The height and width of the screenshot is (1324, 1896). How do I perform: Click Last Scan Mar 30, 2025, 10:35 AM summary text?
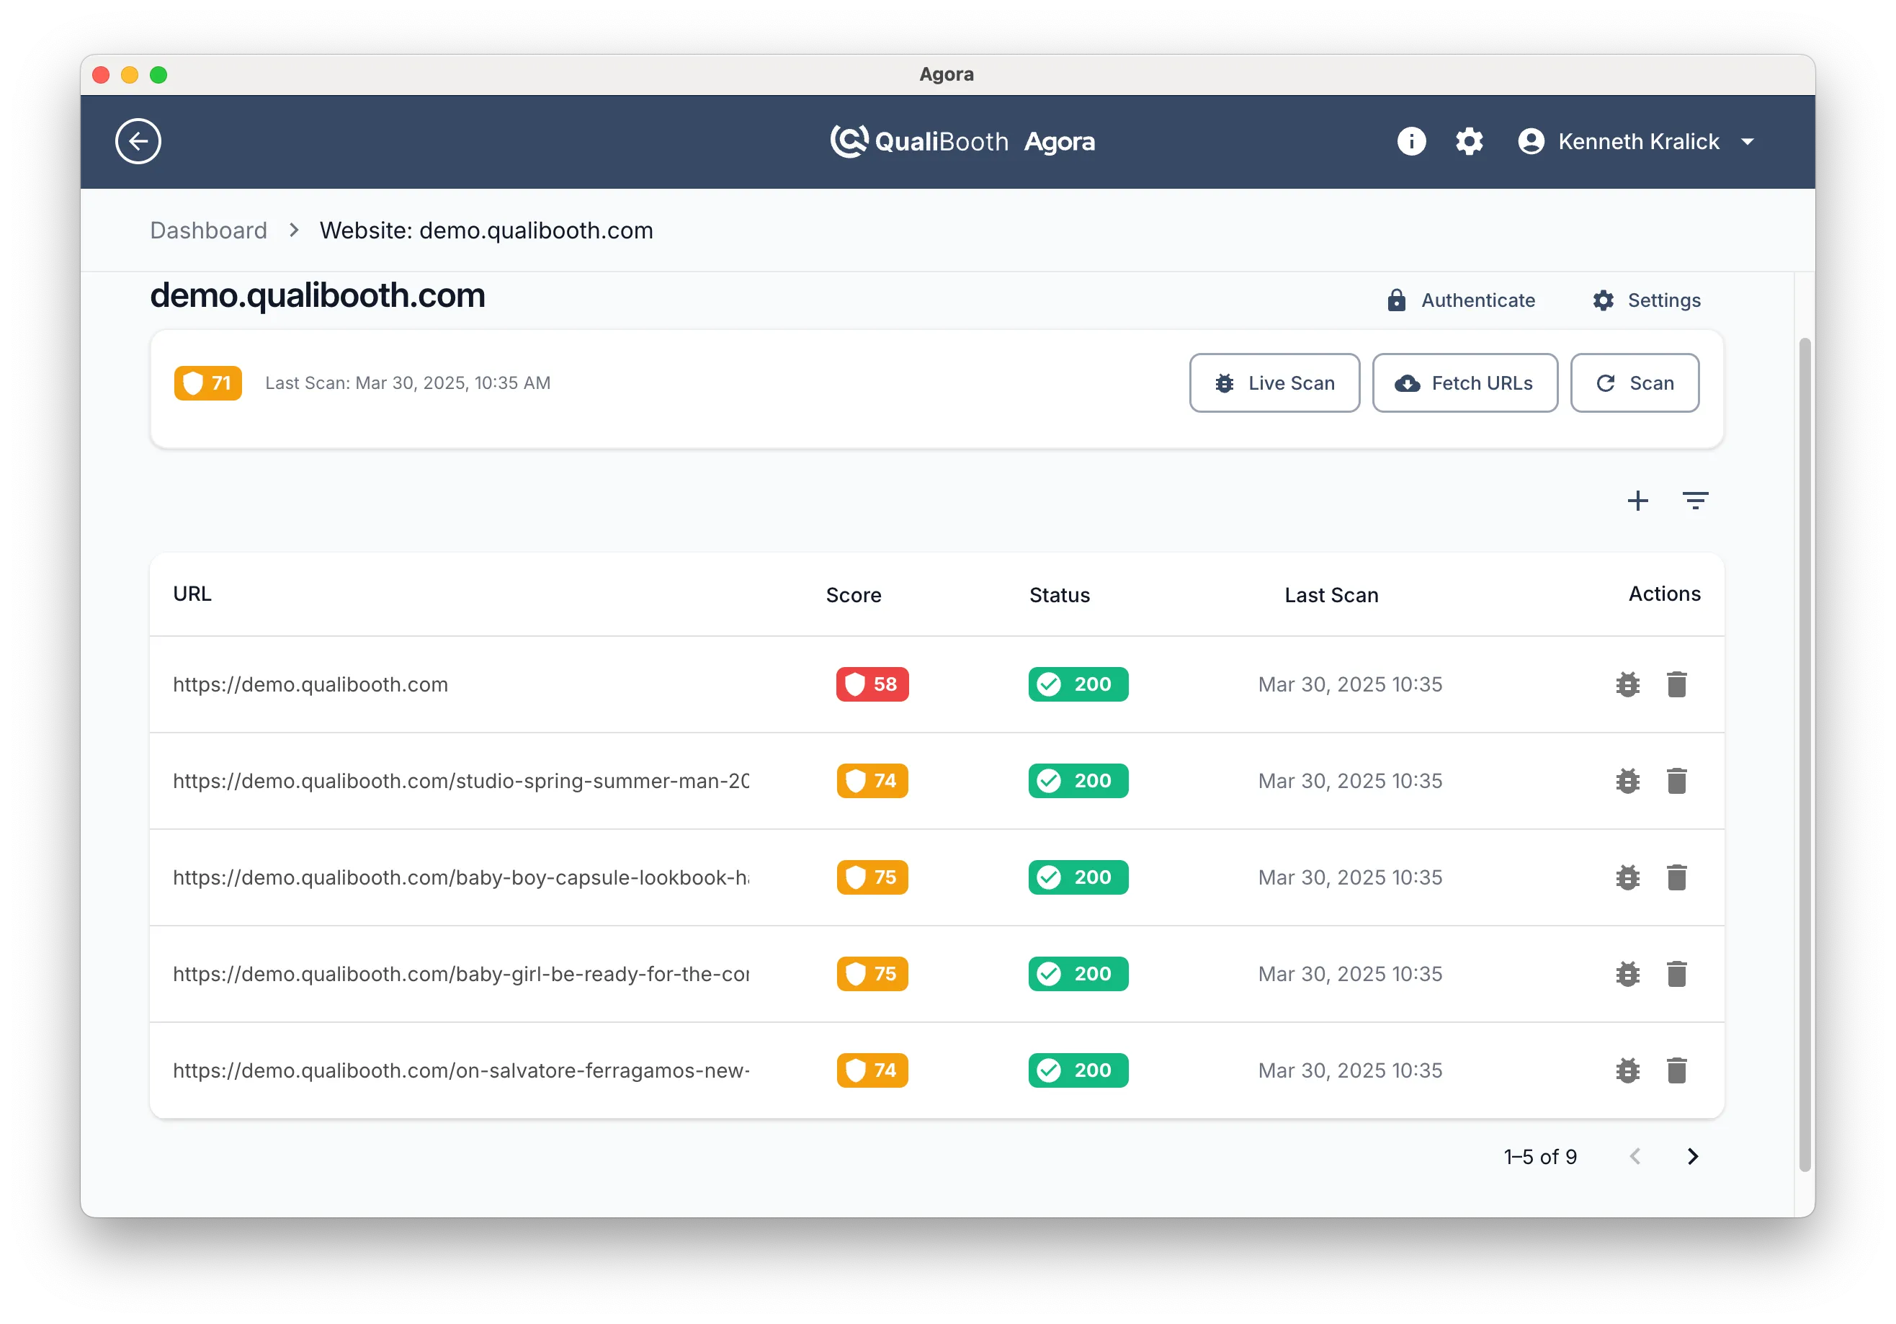[x=408, y=383]
